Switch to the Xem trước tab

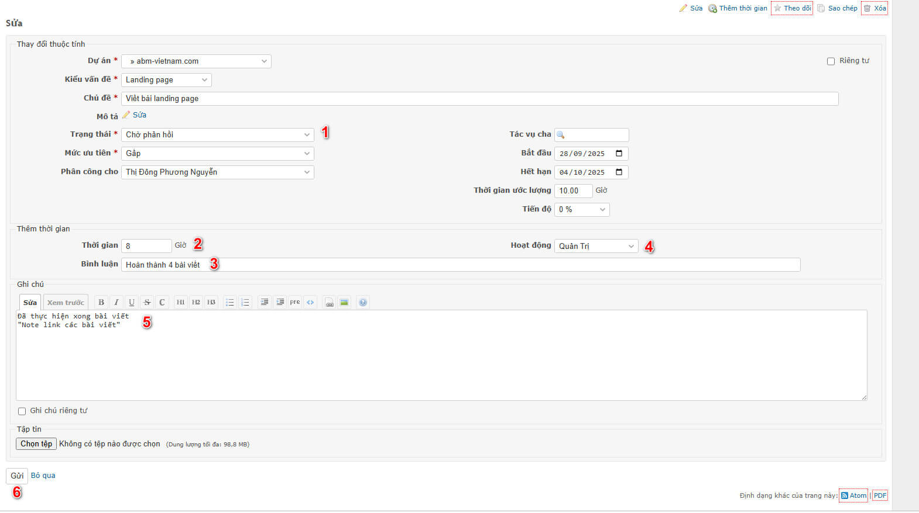(66, 303)
